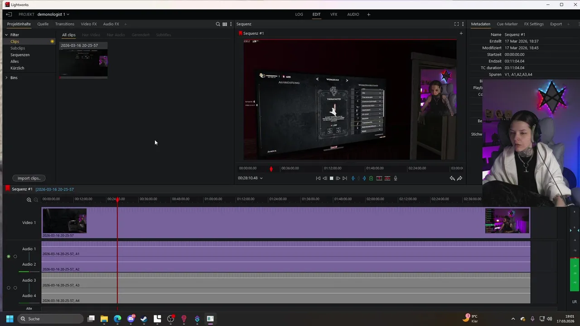Open the Audio FX tab
The height and width of the screenshot is (326, 580).
pyautogui.click(x=111, y=24)
